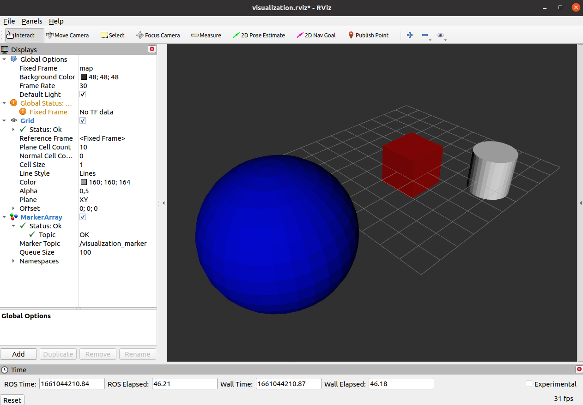The image size is (583, 405).
Task: Select the Plane value XY
Action: point(84,199)
